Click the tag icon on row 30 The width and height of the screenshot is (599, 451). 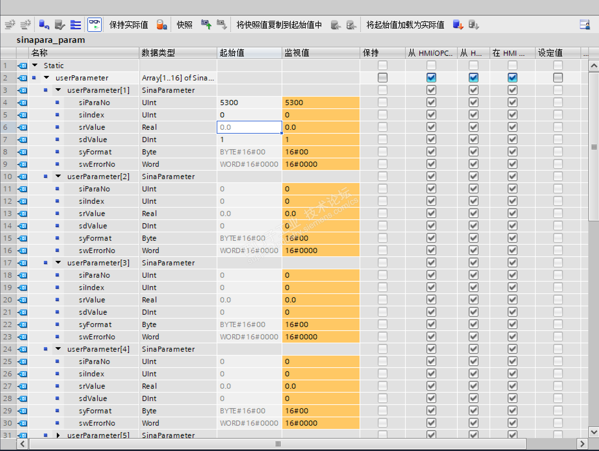click(x=22, y=423)
